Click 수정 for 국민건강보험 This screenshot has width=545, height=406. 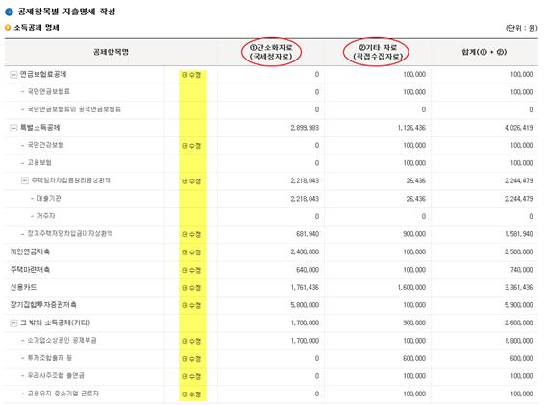click(191, 146)
